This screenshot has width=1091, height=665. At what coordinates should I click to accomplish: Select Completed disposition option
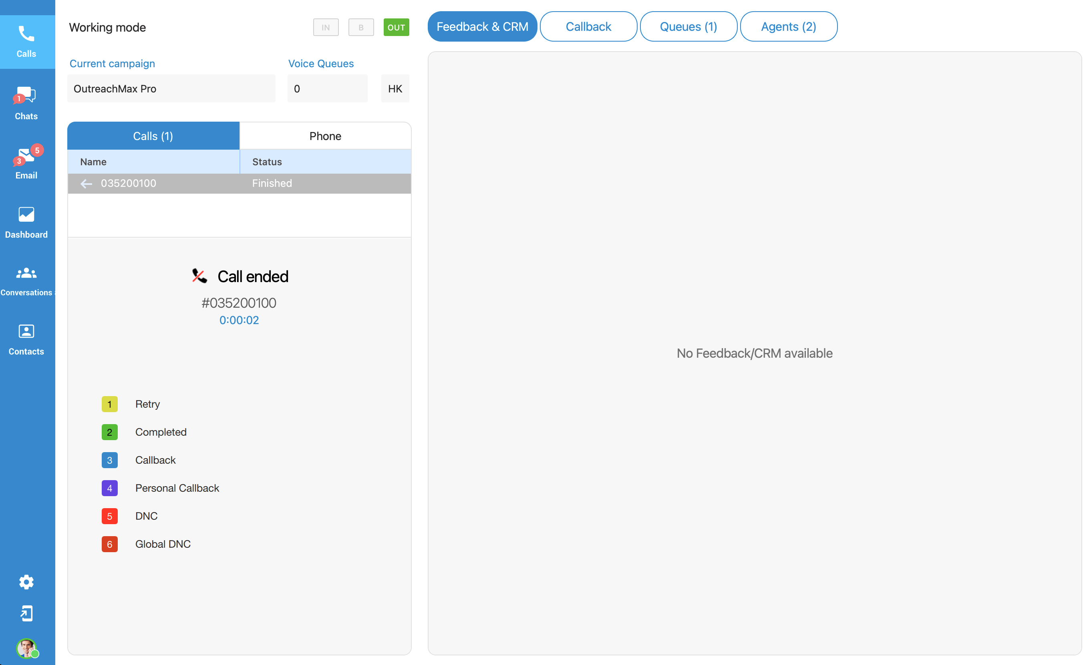tap(161, 431)
